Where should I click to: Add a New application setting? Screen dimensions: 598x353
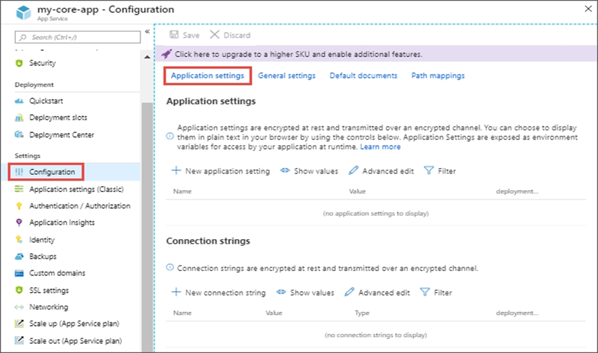point(220,171)
